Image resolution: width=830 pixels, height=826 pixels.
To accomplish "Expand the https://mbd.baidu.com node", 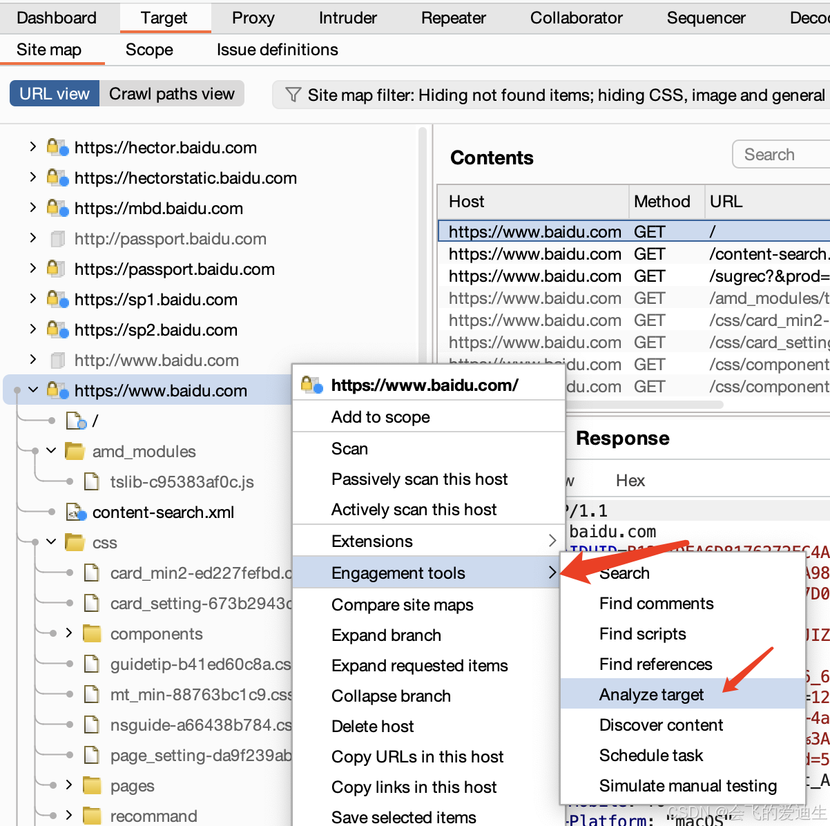I will pos(32,207).
